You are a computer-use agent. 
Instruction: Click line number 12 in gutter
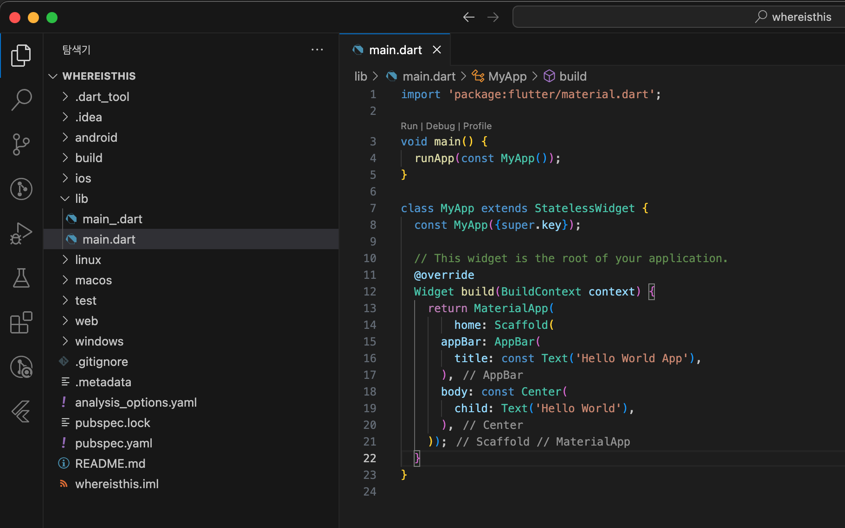click(370, 291)
